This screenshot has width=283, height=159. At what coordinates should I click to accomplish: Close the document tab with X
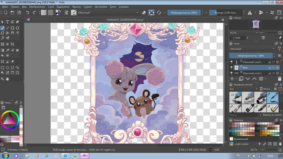pos(223,20)
